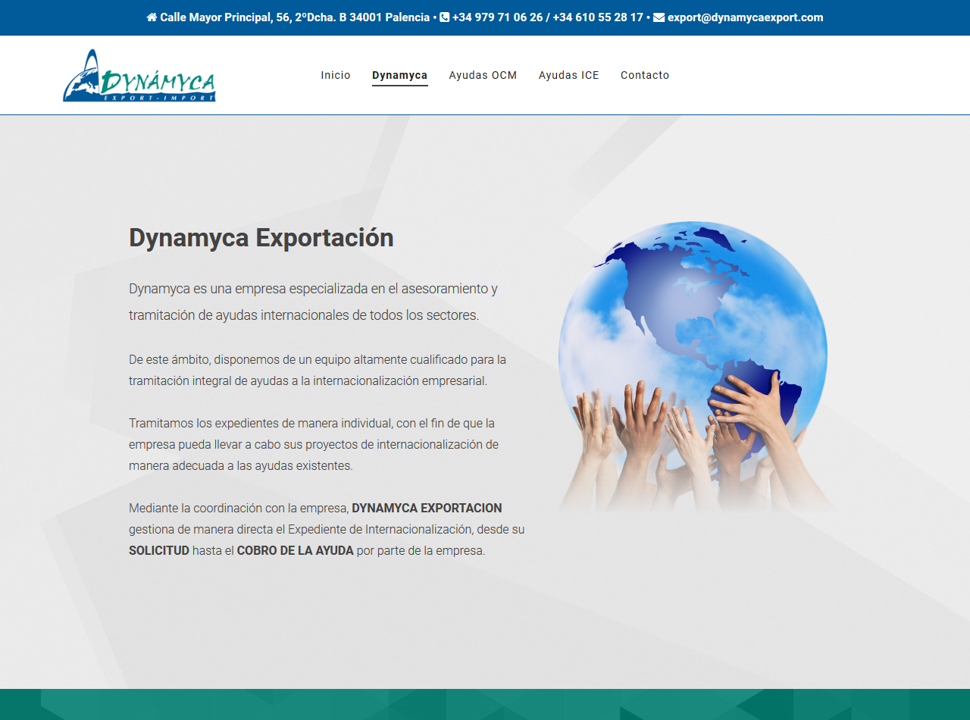Click the paragraph starting 'Tramitamos los expedientes'
The height and width of the screenshot is (720, 970).
tap(314, 444)
